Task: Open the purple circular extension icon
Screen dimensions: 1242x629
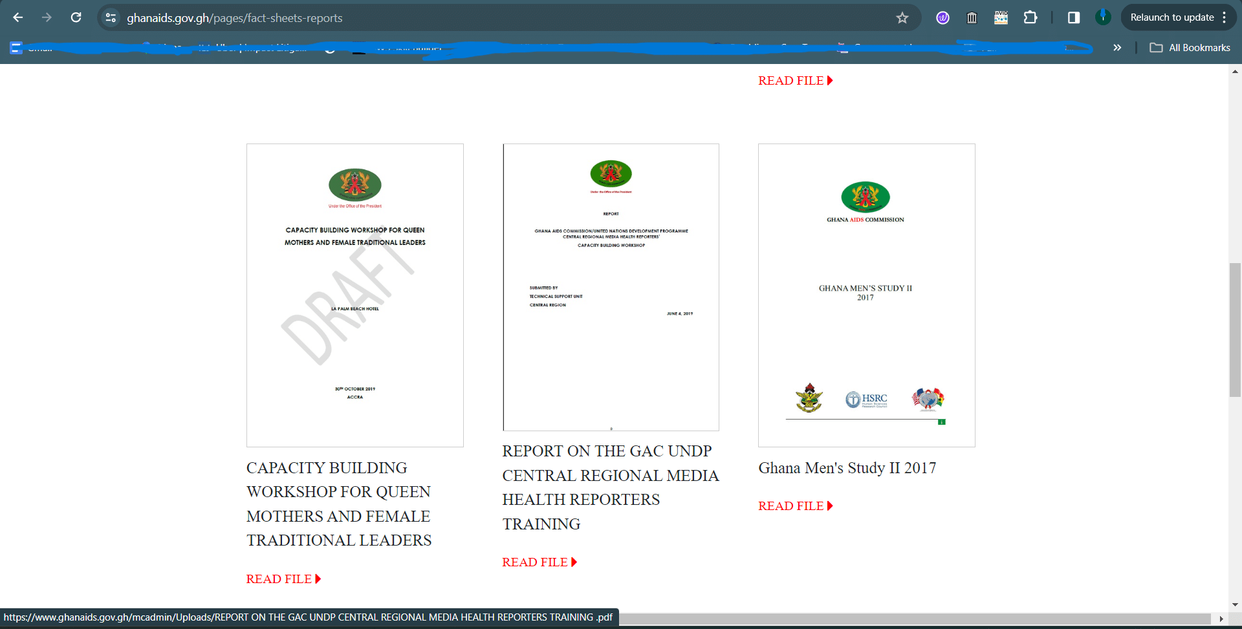Action: click(x=942, y=18)
